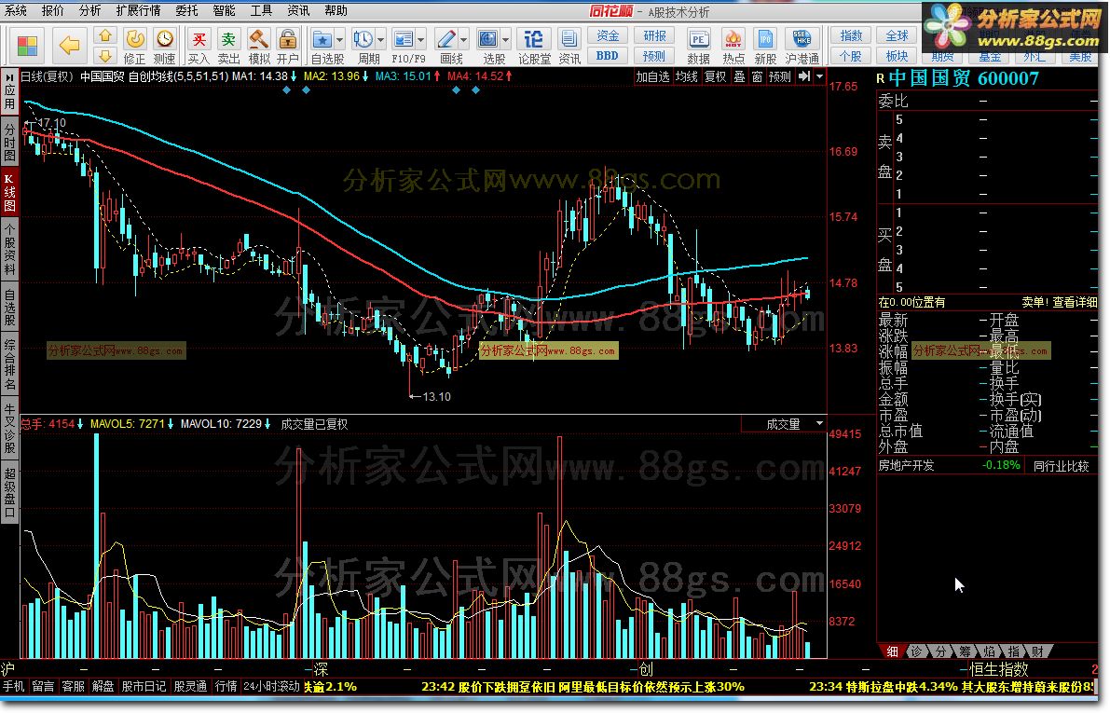Toggle the 窗 window option
Image resolution: width=1110 pixels, height=713 pixels.
[x=757, y=76]
